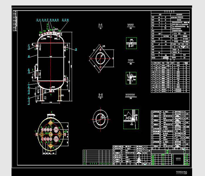Click the '? ? ? ? ?' header of the top-right table
Viewport: 205px width, 176px height.
169,12
